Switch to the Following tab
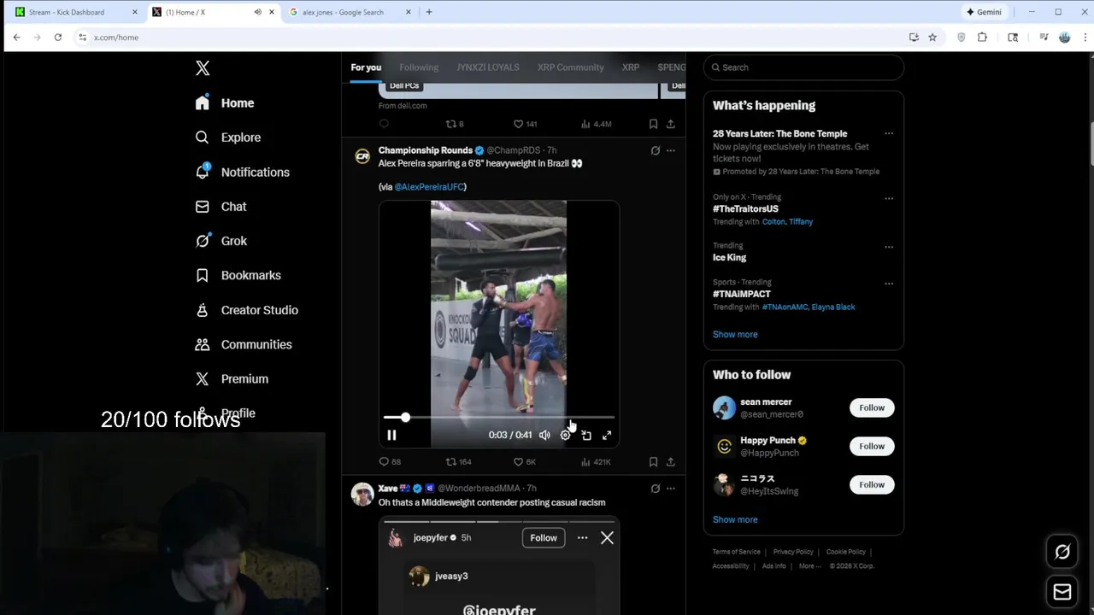Screen dimensions: 1094x615 (x=419, y=67)
